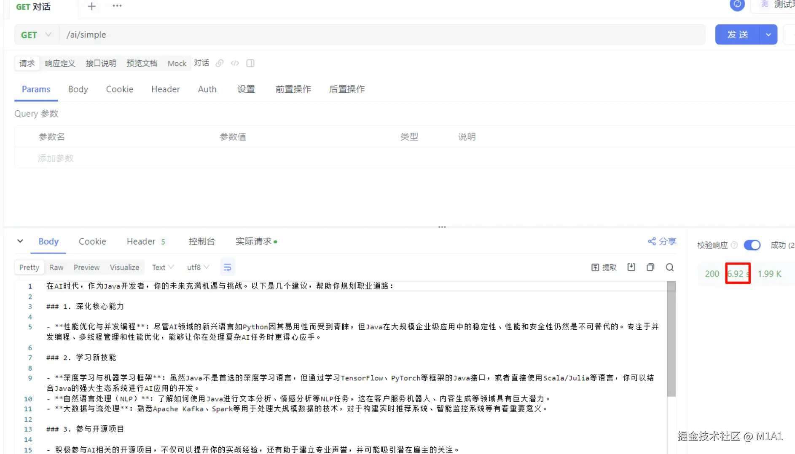Switch to the Auth tab

click(x=207, y=89)
